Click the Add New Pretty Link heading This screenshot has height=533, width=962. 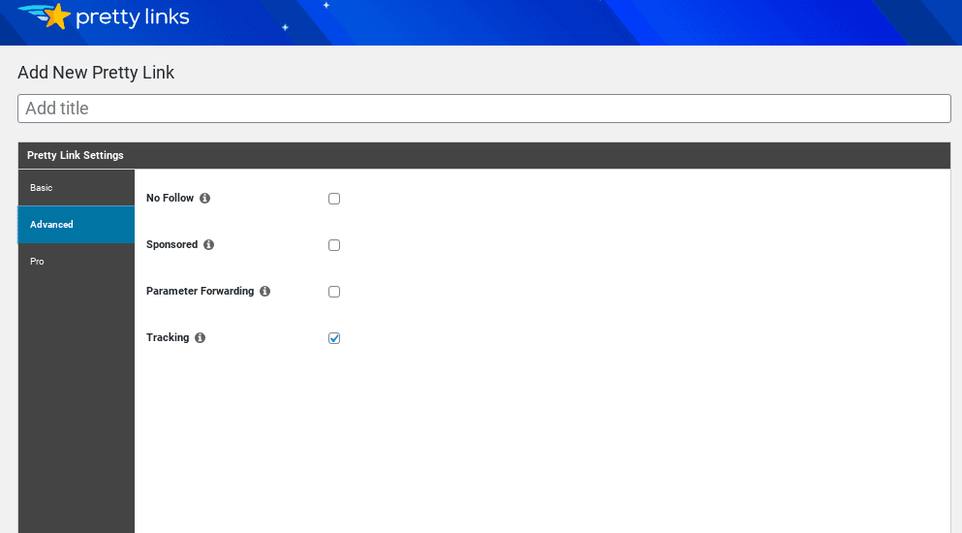point(96,73)
